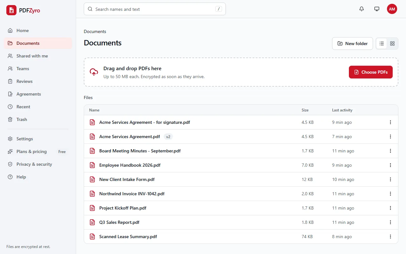Open Board Meeting Minutes - September.pdf
406x254 pixels.
coord(140,151)
